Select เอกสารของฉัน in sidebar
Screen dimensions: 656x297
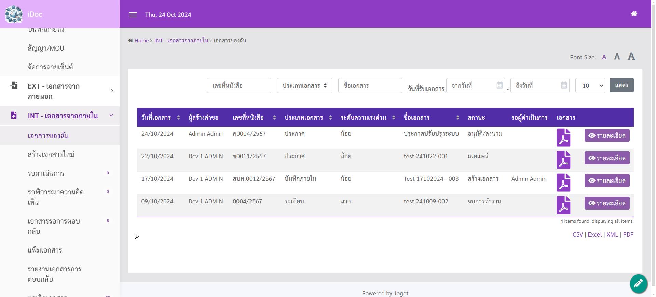point(60,135)
